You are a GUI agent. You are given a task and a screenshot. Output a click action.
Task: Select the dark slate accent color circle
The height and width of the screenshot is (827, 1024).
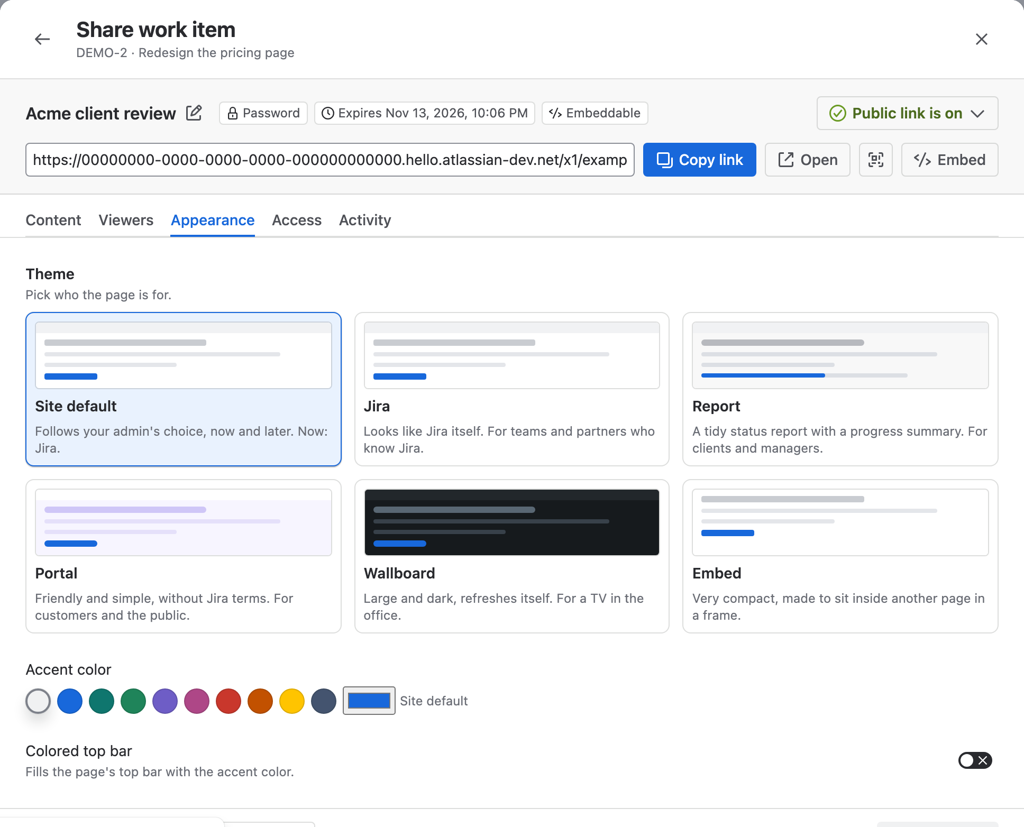pyautogui.click(x=324, y=701)
